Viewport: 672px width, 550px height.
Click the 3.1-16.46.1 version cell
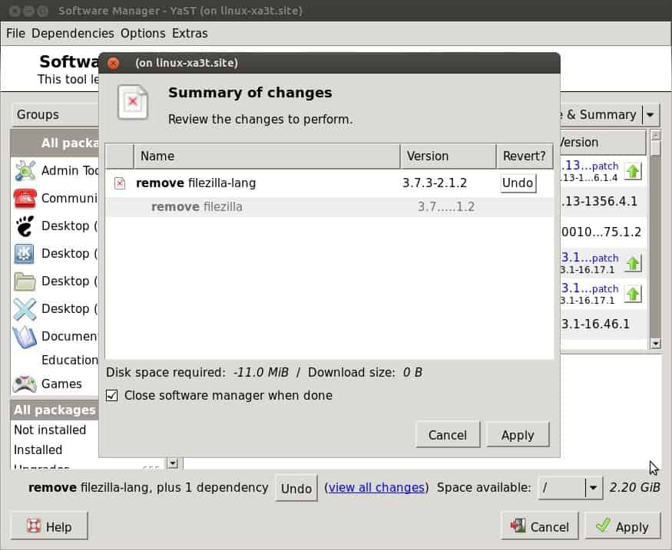click(x=596, y=324)
